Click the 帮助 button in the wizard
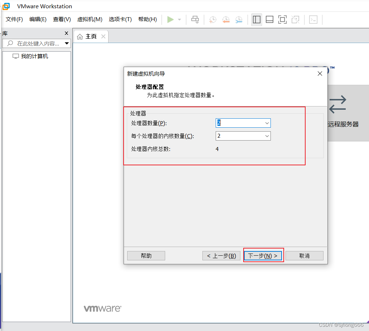This screenshot has width=369, height=331. 146,256
